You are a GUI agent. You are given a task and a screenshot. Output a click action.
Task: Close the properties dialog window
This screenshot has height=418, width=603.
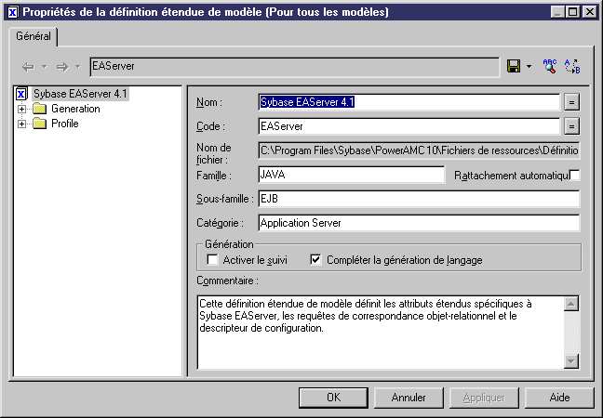pyautogui.click(x=589, y=12)
